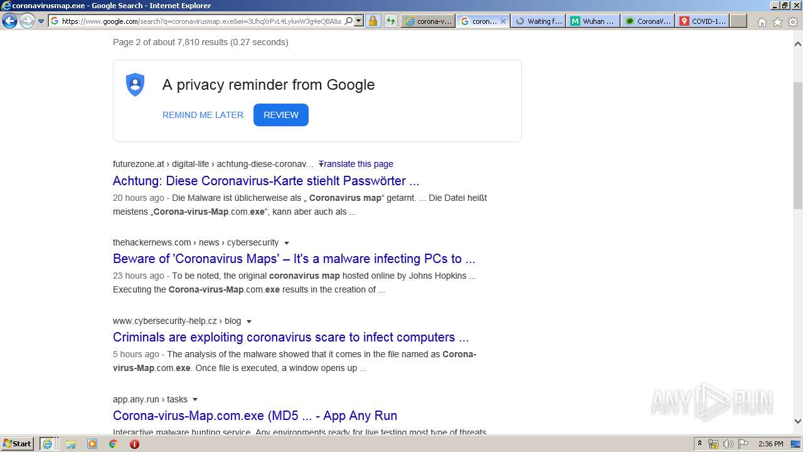This screenshot has height=452, width=803.
Task: Click 'A privacy reminder from Google' heading
Action: point(269,85)
